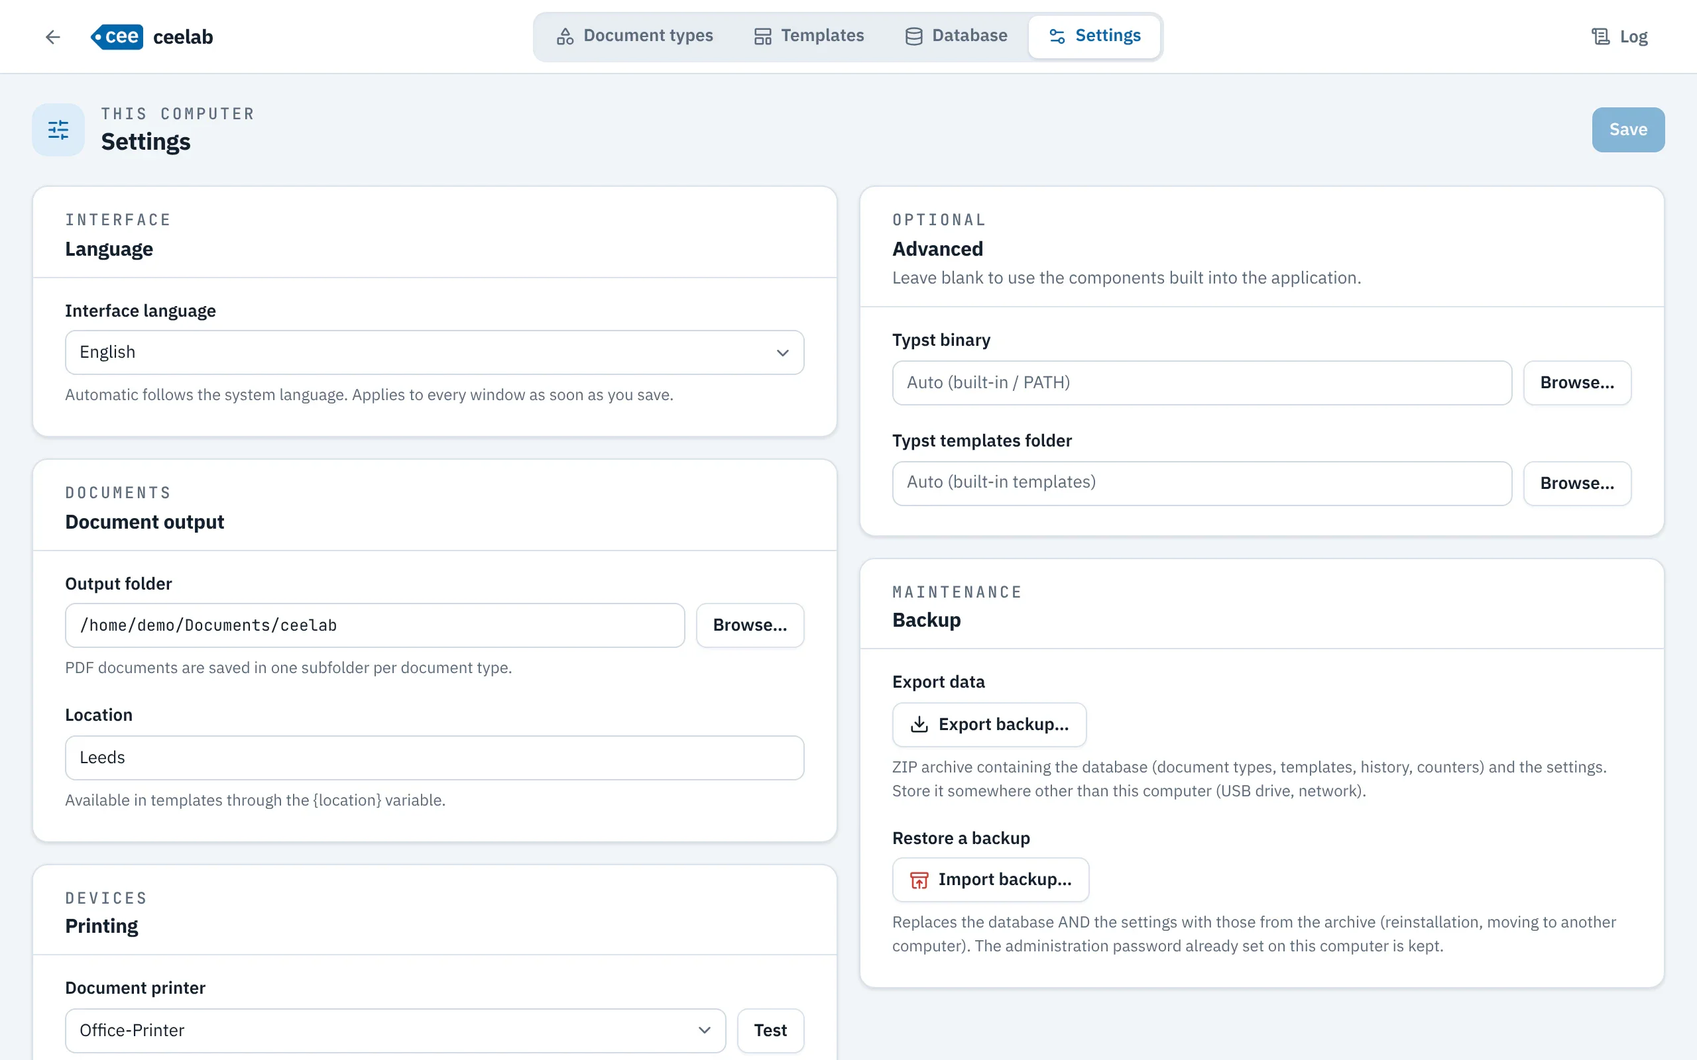Click the Restore a backup label
Image resolution: width=1697 pixels, height=1060 pixels.
961,839
